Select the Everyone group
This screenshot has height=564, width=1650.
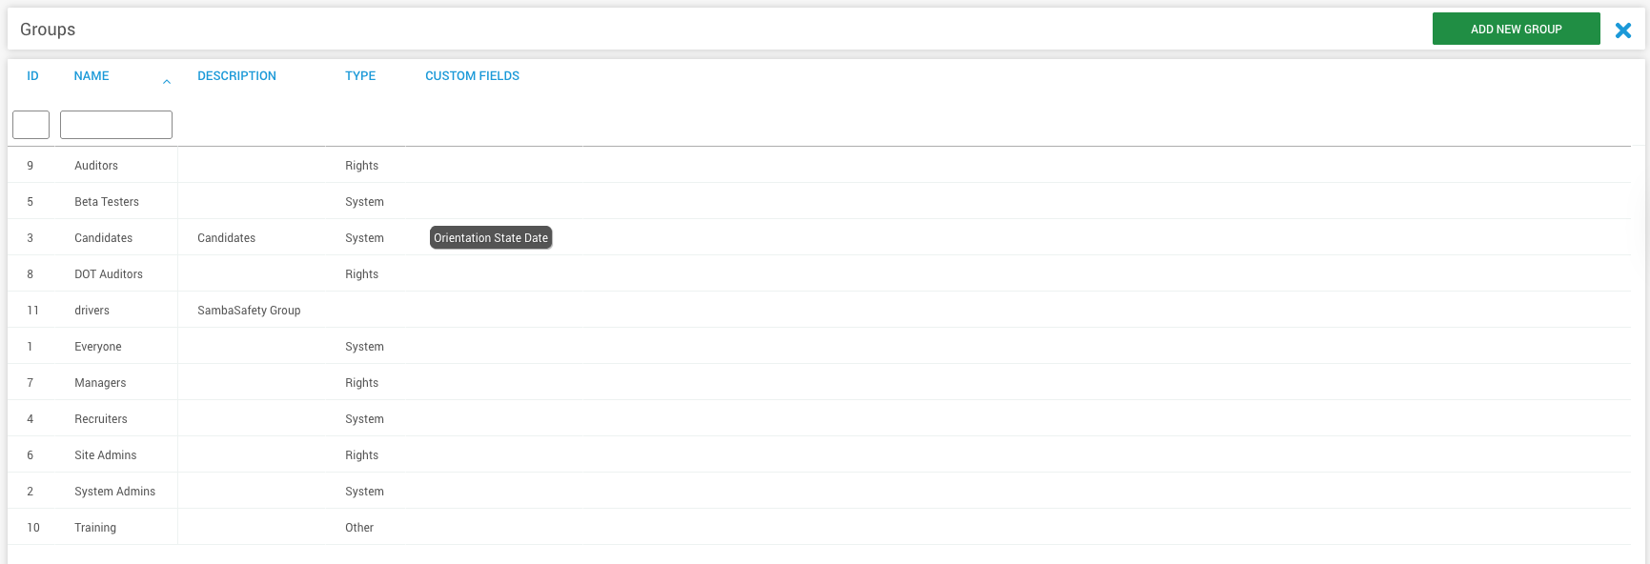point(98,347)
